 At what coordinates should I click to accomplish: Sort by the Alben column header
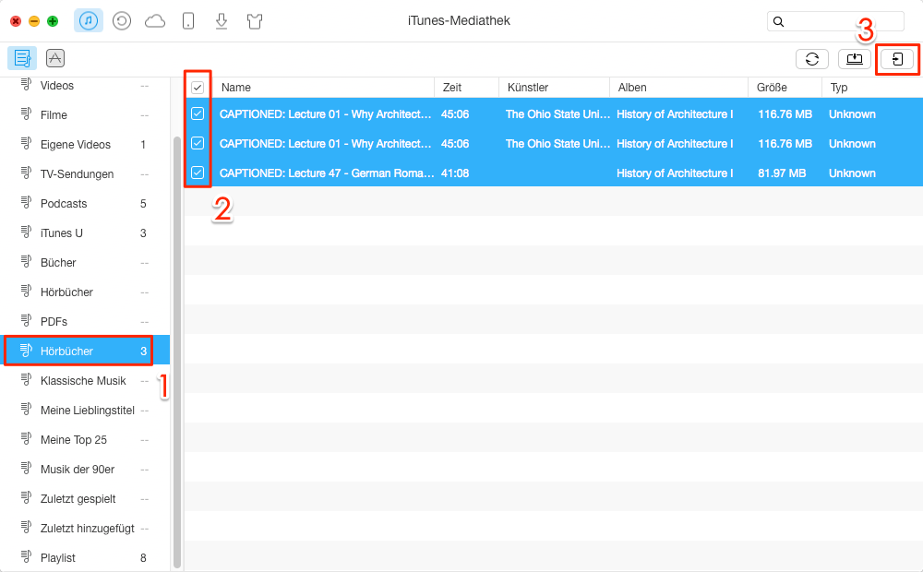pyautogui.click(x=678, y=87)
